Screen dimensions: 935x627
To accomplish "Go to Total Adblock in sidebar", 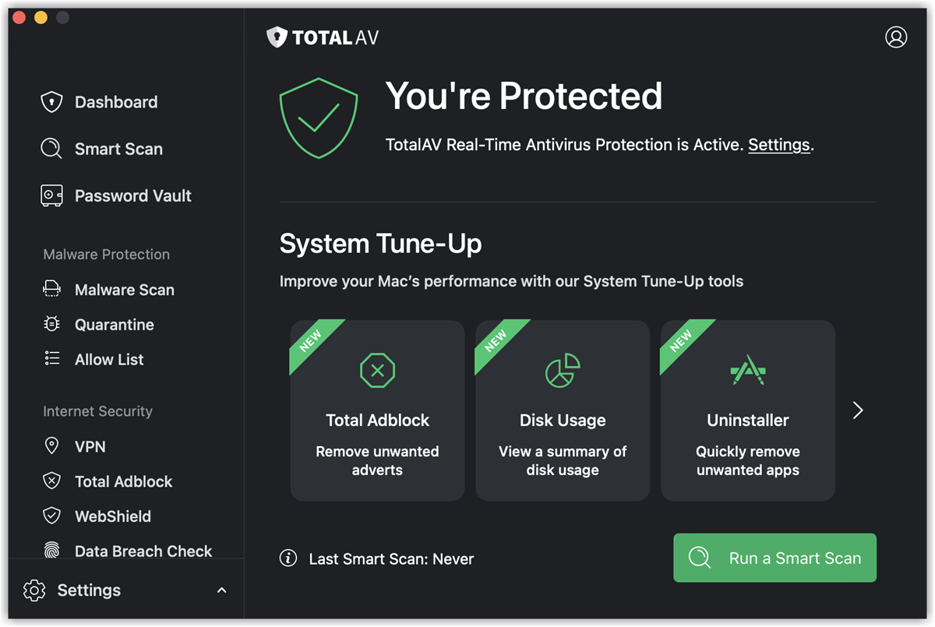I will pos(123,481).
